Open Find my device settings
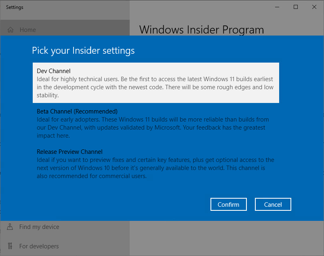 tap(39, 227)
